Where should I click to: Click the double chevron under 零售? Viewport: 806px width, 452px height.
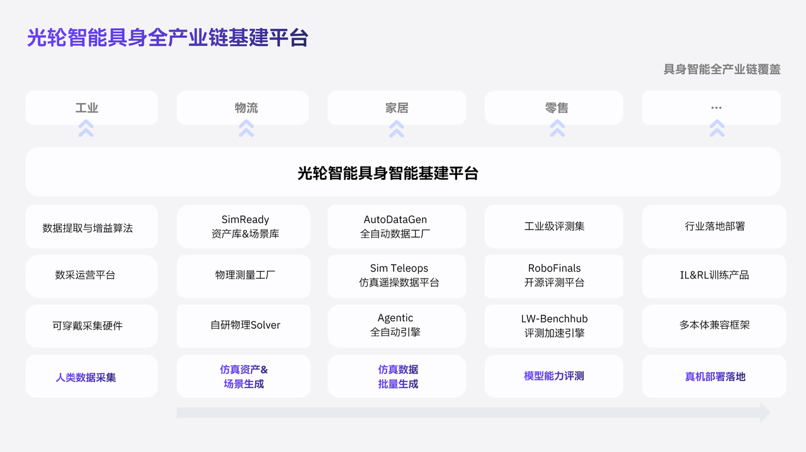(557, 129)
